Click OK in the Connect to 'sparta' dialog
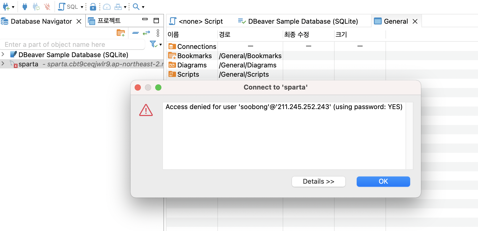This screenshot has width=478, height=231. pyautogui.click(x=383, y=181)
